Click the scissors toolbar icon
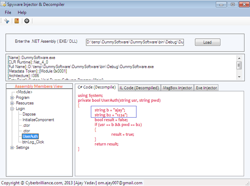This screenshot has height=186, width=250. pyautogui.click(x=7, y=21)
